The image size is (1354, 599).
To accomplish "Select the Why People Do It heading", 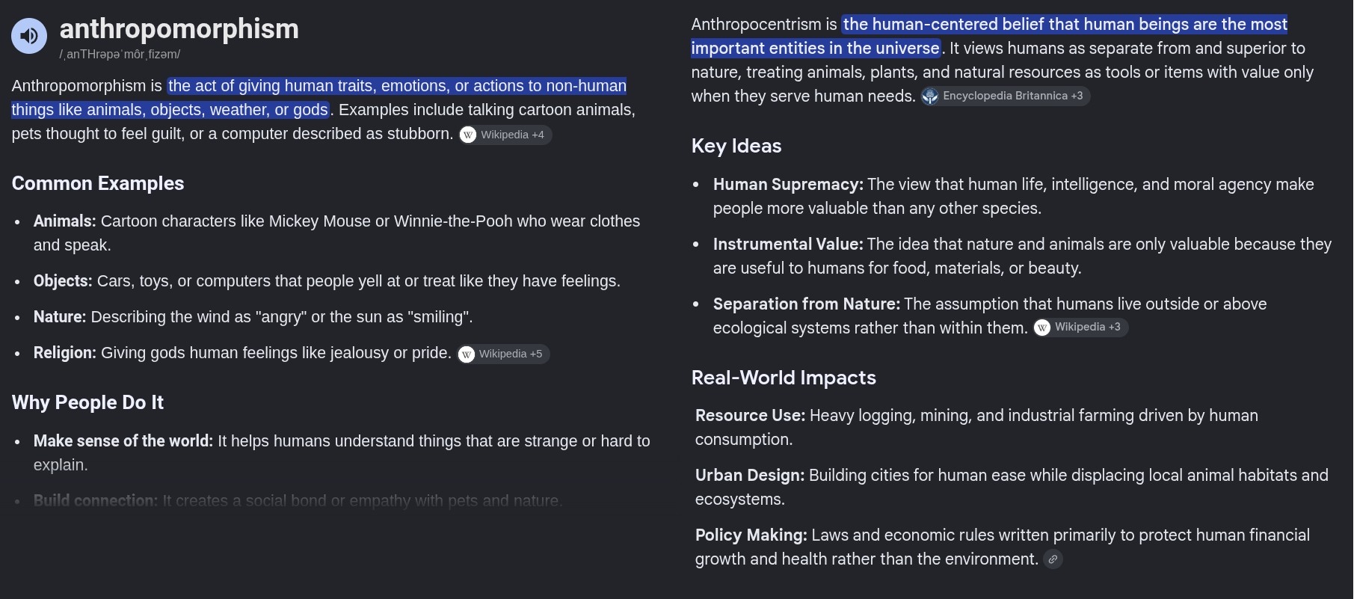I will [x=87, y=402].
